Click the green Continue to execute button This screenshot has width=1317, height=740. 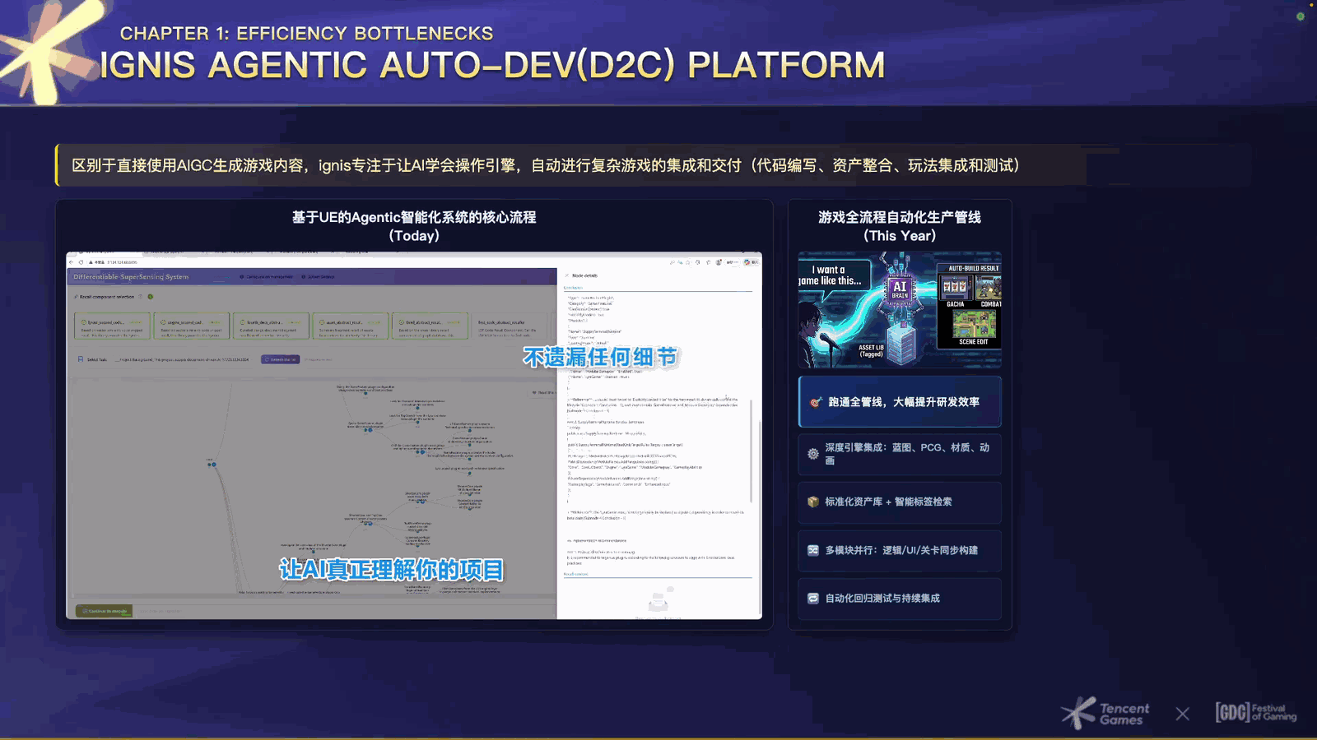coord(104,611)
